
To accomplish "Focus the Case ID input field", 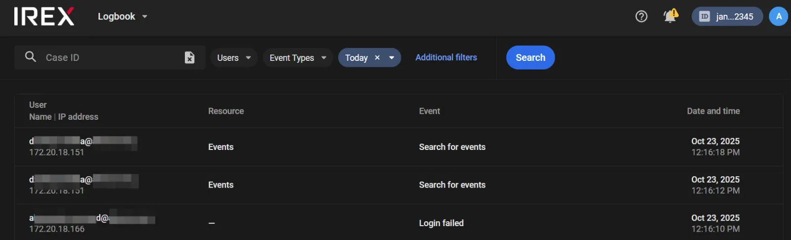I will [x=110, y=57].
